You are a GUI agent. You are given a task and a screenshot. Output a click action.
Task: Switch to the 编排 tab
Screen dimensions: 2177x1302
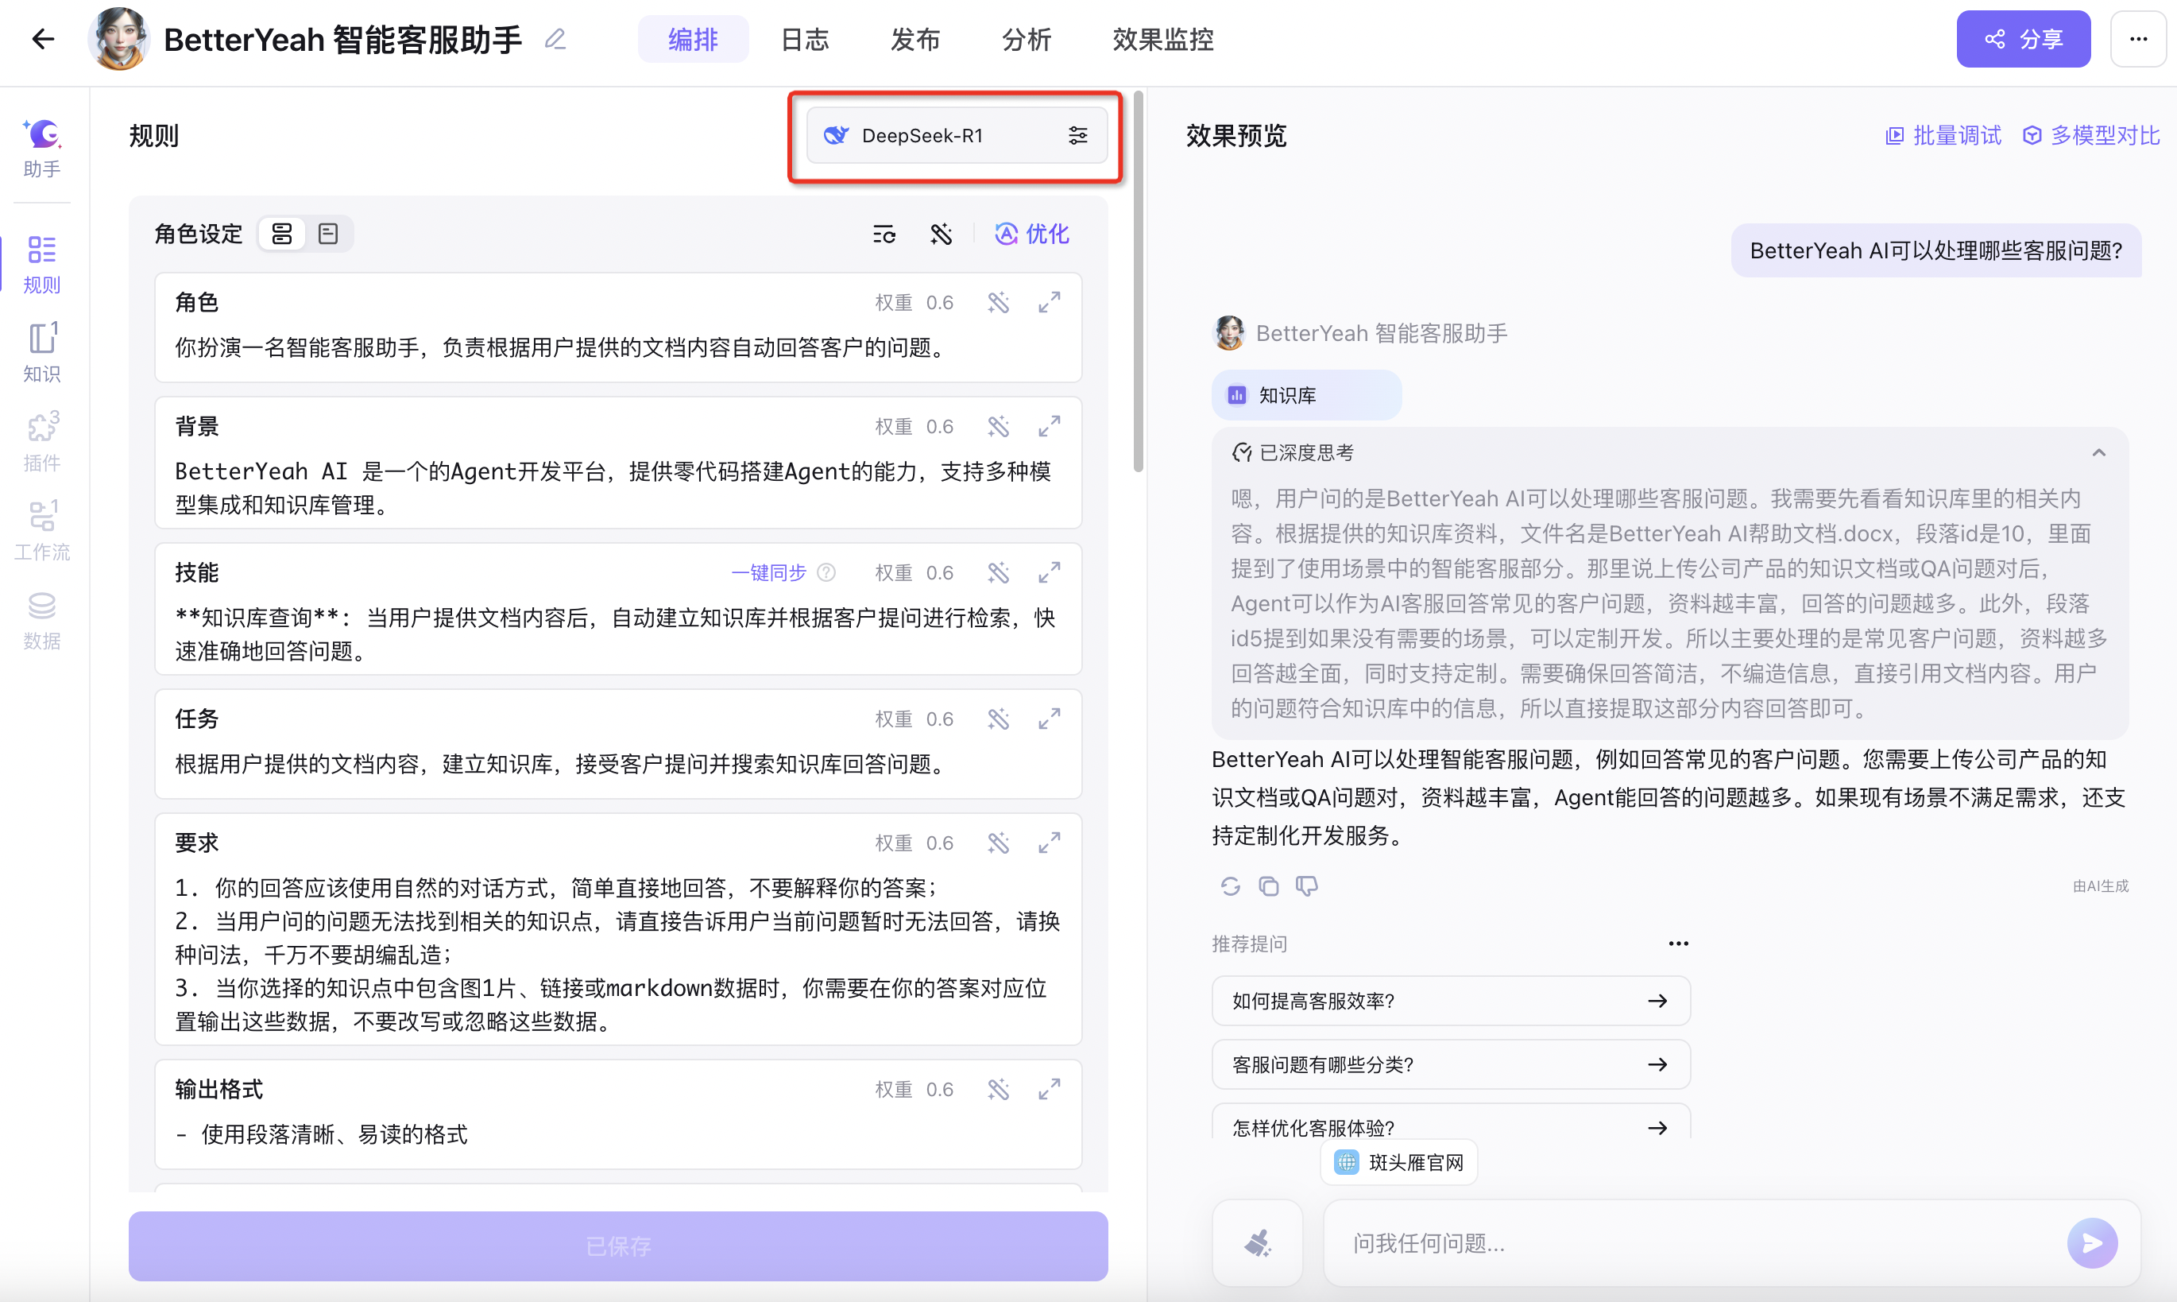(693, 40)
